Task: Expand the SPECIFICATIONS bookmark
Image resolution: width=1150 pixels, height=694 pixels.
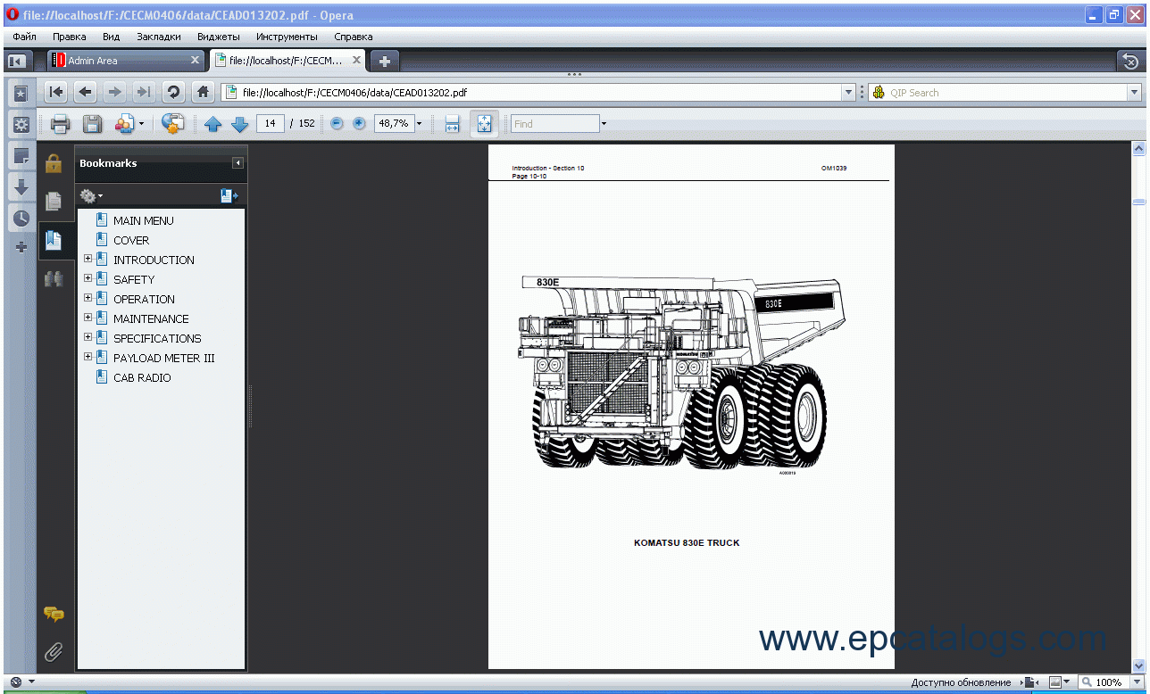Action: (x=87, y=337)
